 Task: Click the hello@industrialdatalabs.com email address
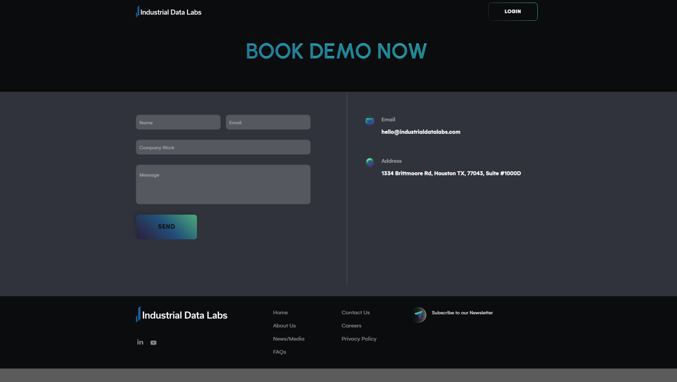pyautogui.click(x=421, y=132)
